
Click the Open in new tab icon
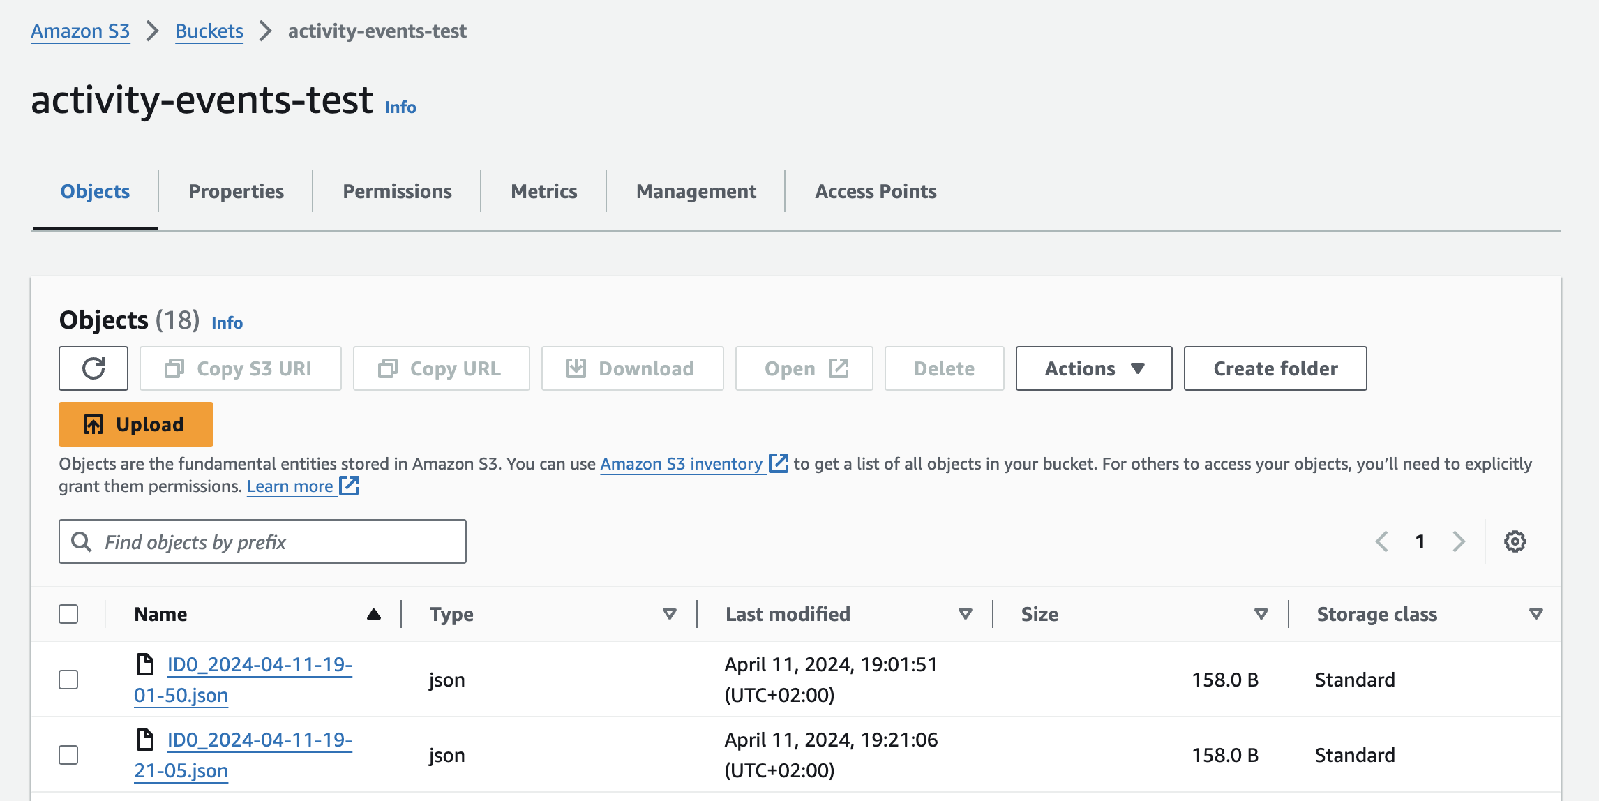click(x=839, y=368)
